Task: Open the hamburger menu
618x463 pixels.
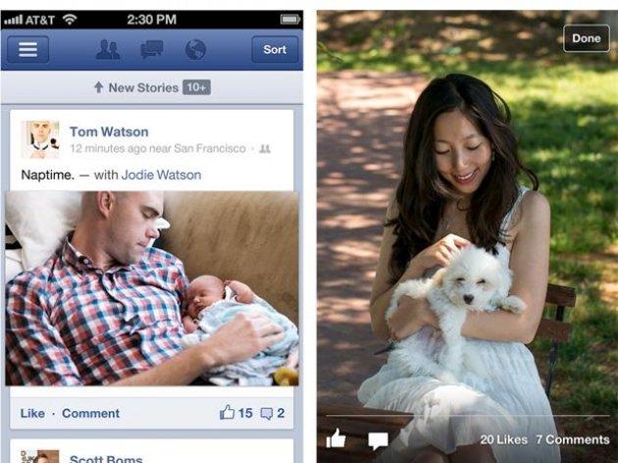Action: [x=28, y=50]
